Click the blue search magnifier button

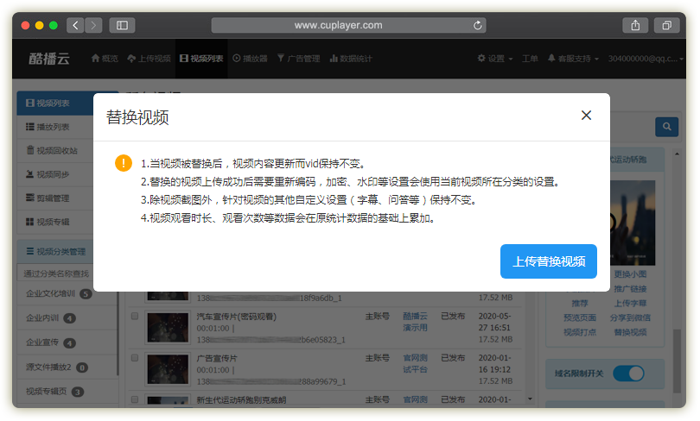(666, 127)
